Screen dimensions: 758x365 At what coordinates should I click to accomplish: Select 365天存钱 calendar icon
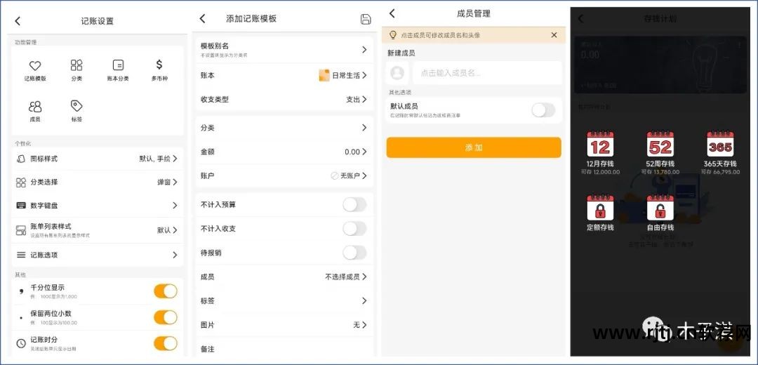tap(720, 144)
